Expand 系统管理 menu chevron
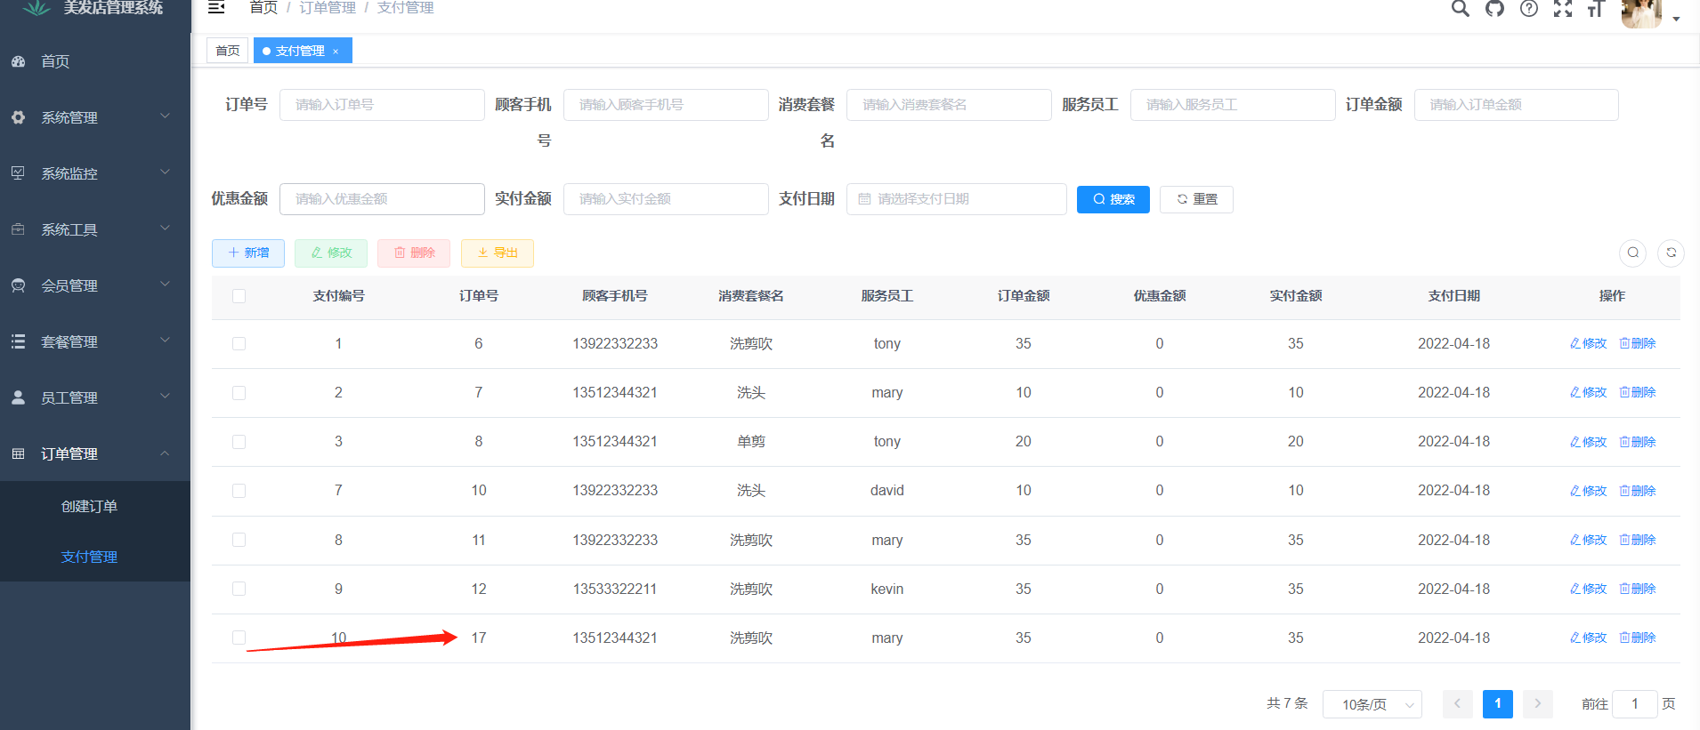1700x730 pixels. click(x=165, y=116)
